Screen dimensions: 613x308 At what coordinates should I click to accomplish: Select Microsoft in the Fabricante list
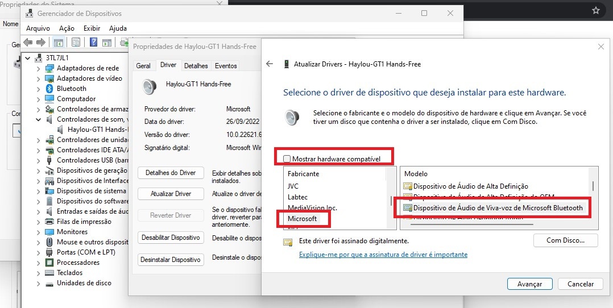tap(302, 218)
